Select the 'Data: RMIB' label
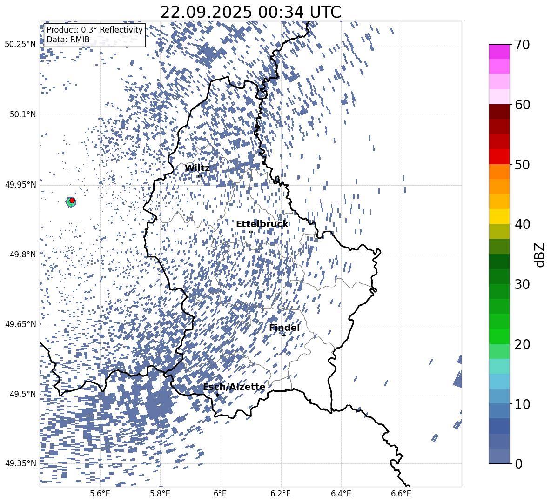551x503 pixels. 68,40
